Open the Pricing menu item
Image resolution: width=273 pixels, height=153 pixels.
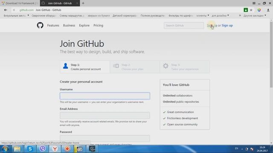pos(99,25)
